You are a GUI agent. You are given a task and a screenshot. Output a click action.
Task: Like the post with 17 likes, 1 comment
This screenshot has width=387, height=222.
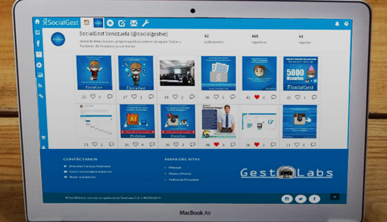[134, 97]
